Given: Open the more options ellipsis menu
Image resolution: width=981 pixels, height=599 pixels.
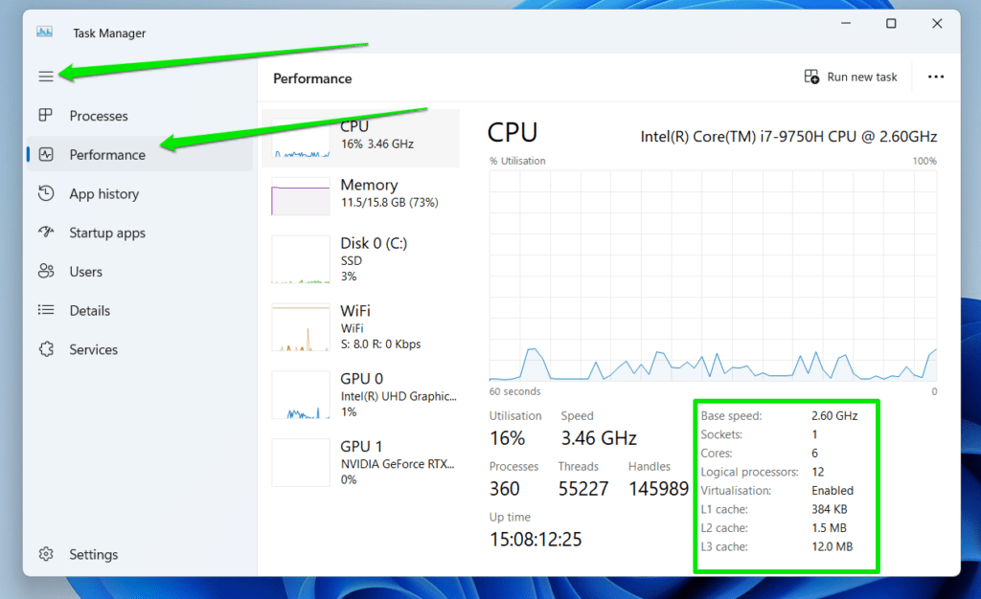Looking at the screenshot, I should [x=935, y=77].
